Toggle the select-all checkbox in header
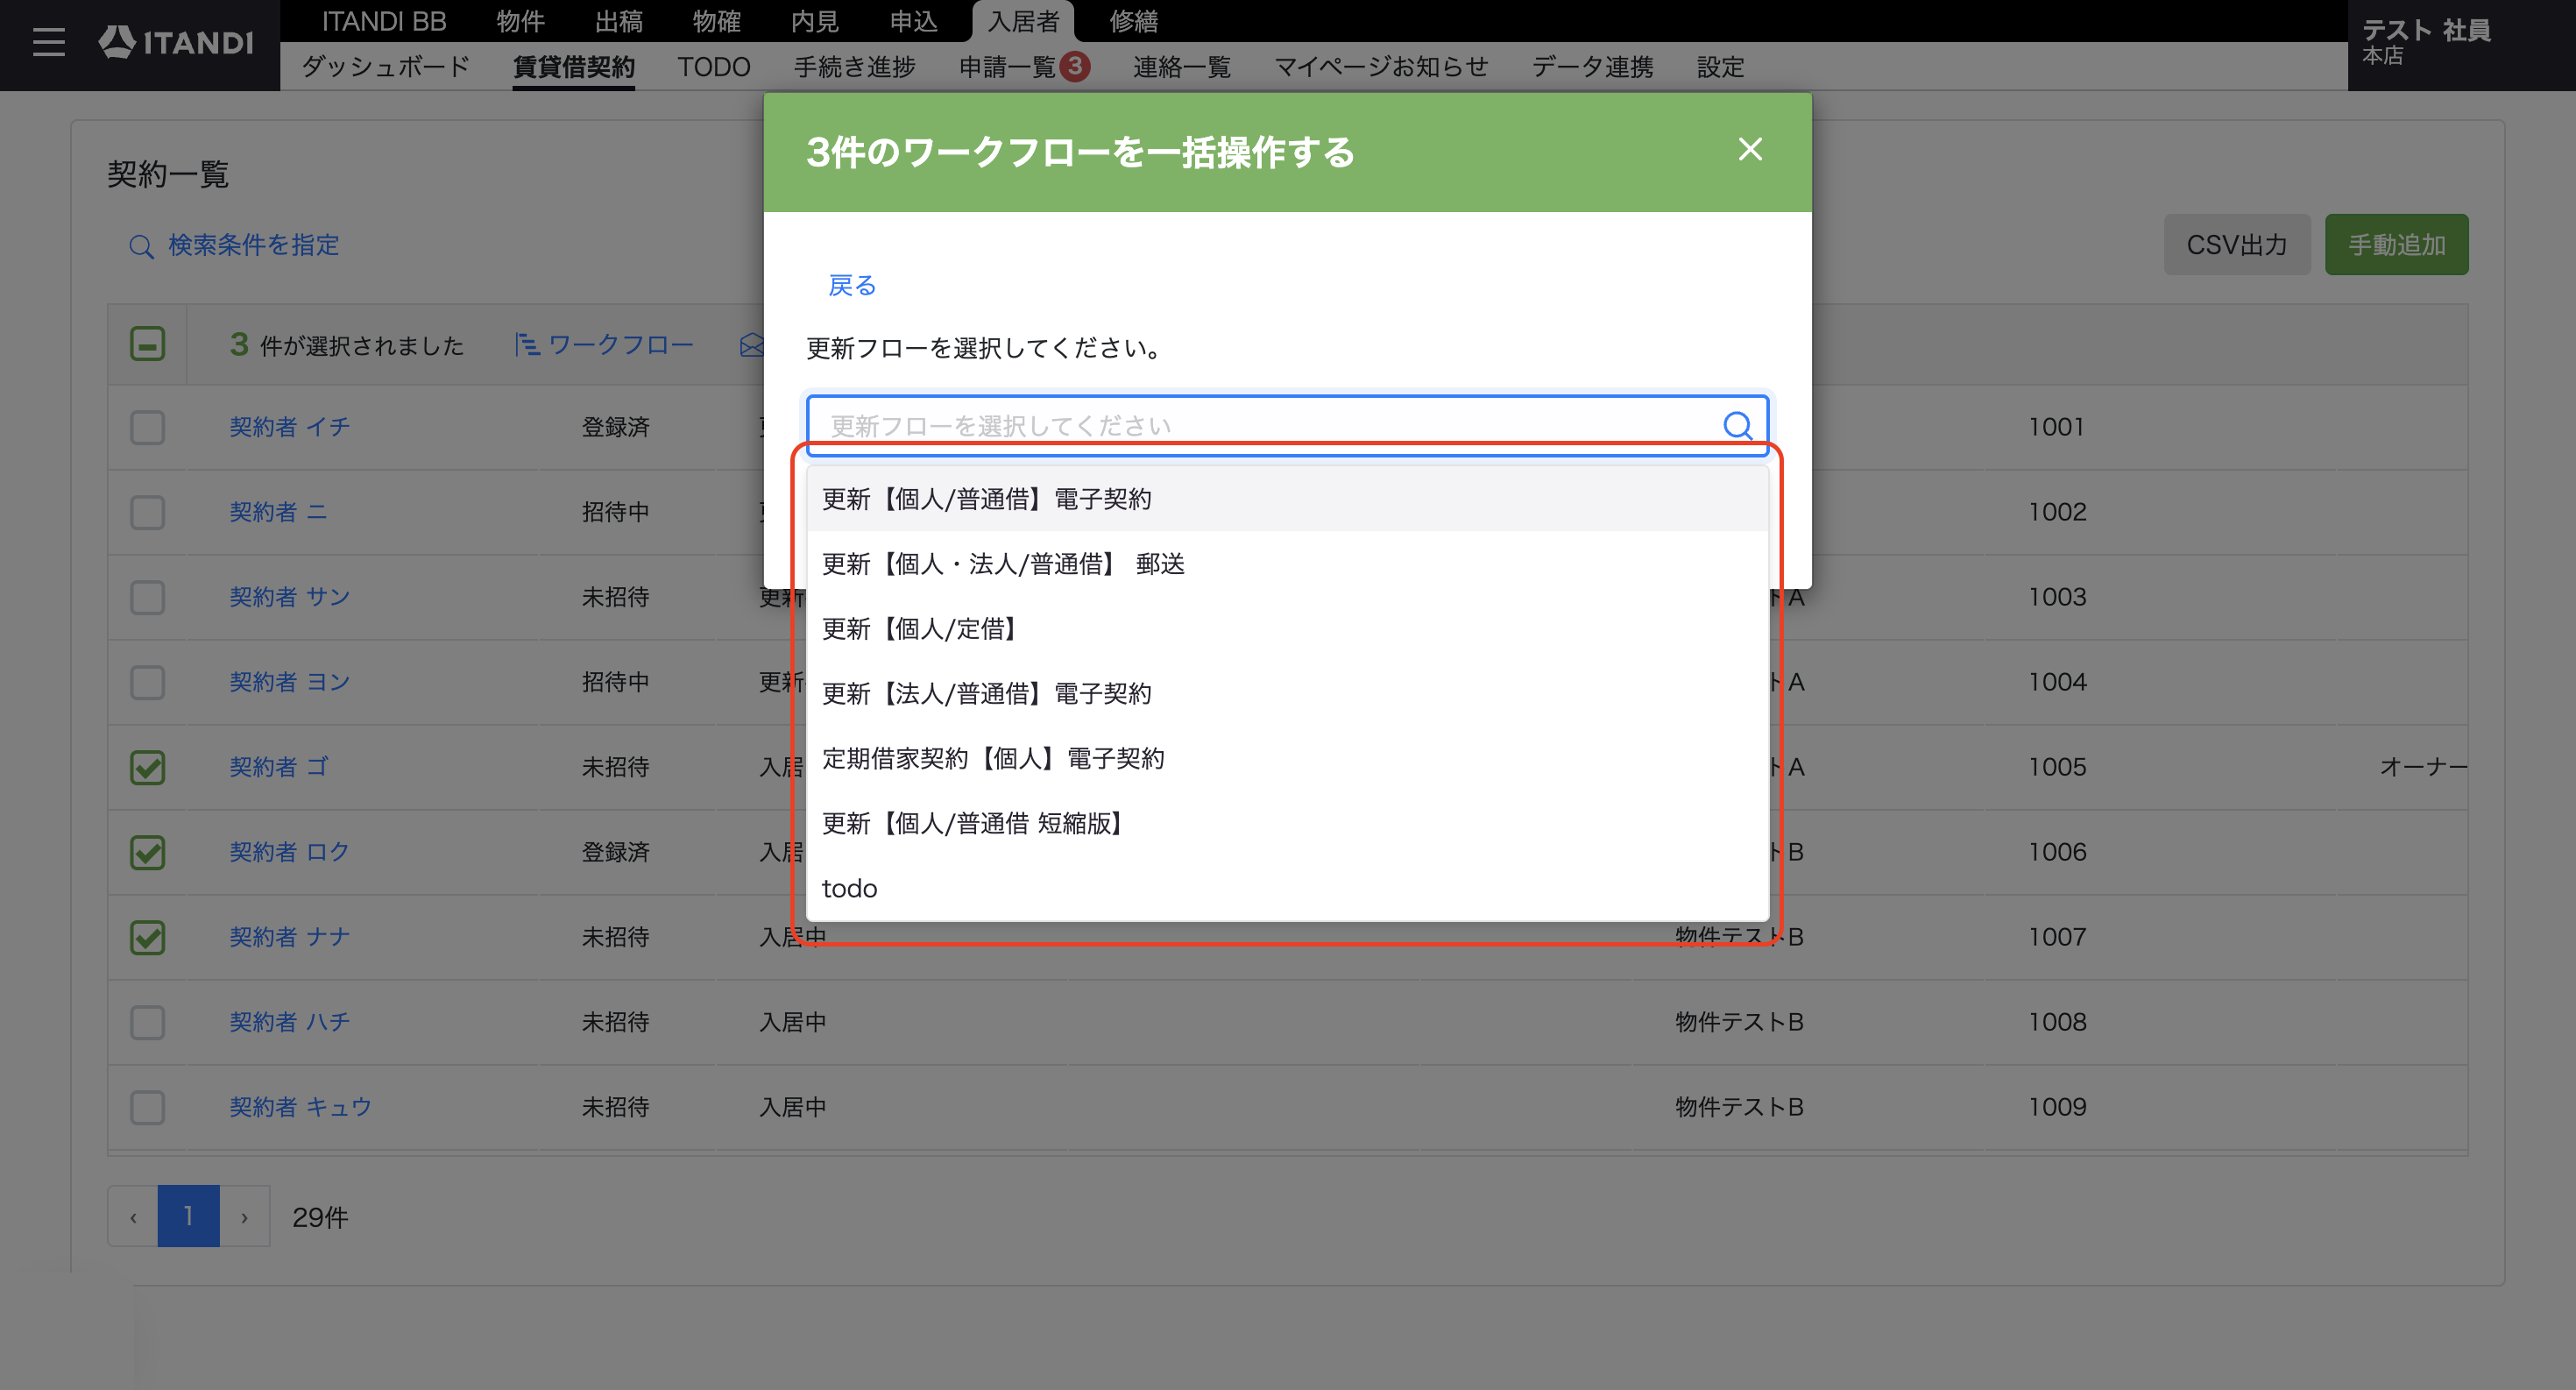Viewport: 2576px width, 1390px height. tap(147, 345)
